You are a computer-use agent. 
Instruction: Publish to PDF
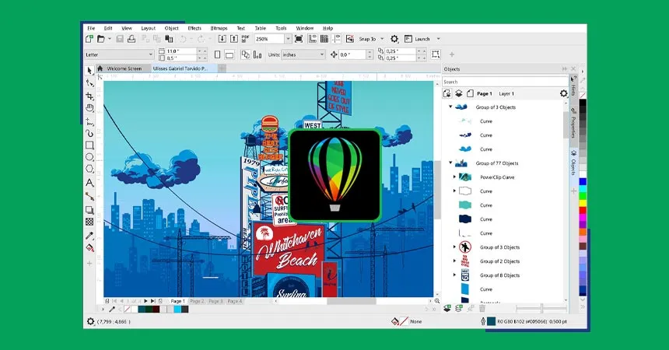245,39
